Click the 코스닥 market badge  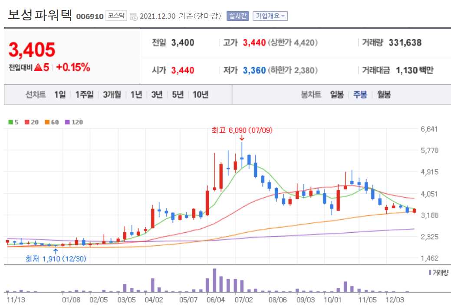tap(116, 16)
